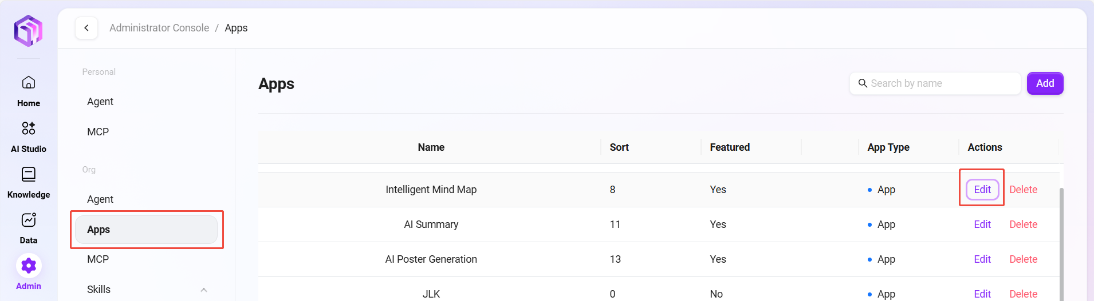Open Apps under Org section
1094x301 pixels.
146,230
